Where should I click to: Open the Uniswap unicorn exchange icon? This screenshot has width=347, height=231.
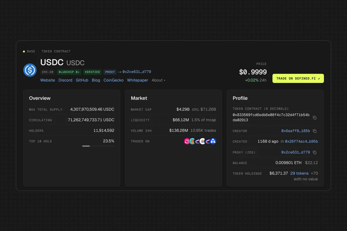[187, 141]
